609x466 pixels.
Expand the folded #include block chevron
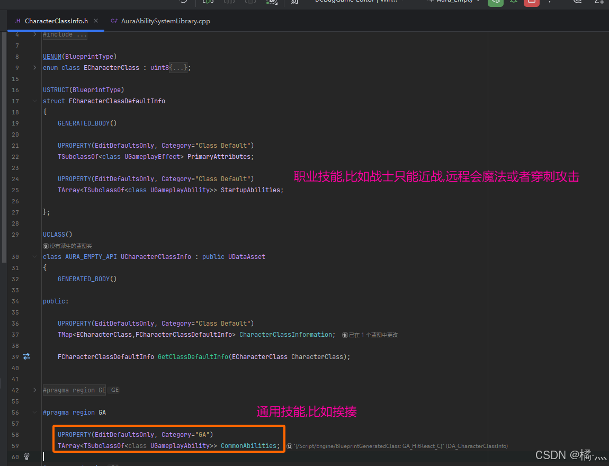(34, 34)
